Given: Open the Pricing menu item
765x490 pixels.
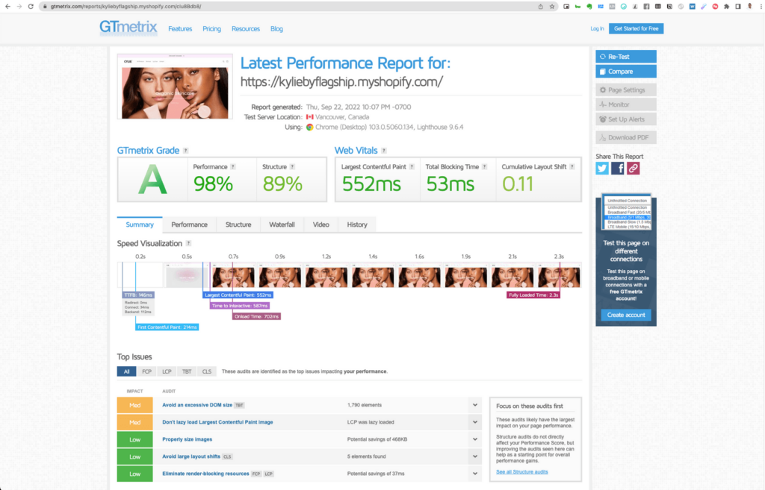Looking at the screenshot, I should coord(211,29).
